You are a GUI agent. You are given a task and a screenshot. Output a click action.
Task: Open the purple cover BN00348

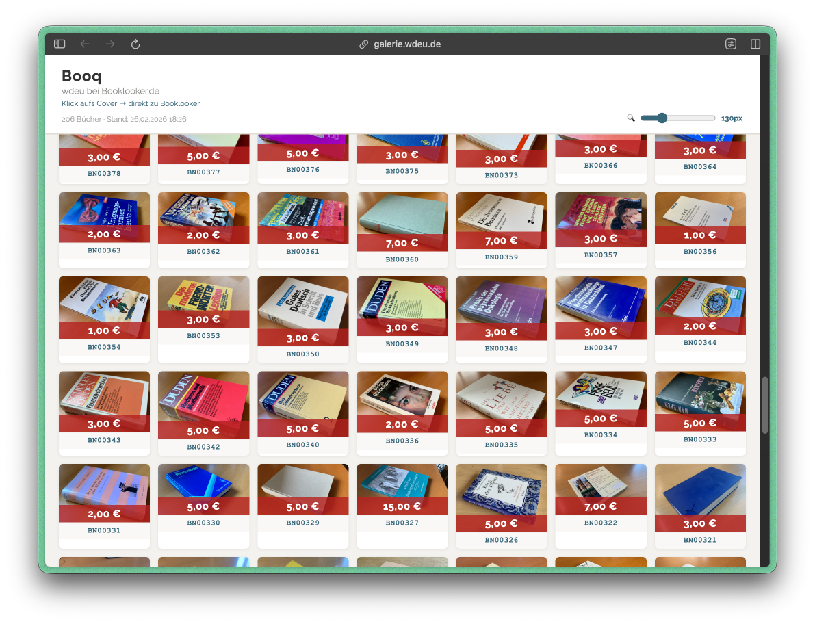[x=501, y=308]
